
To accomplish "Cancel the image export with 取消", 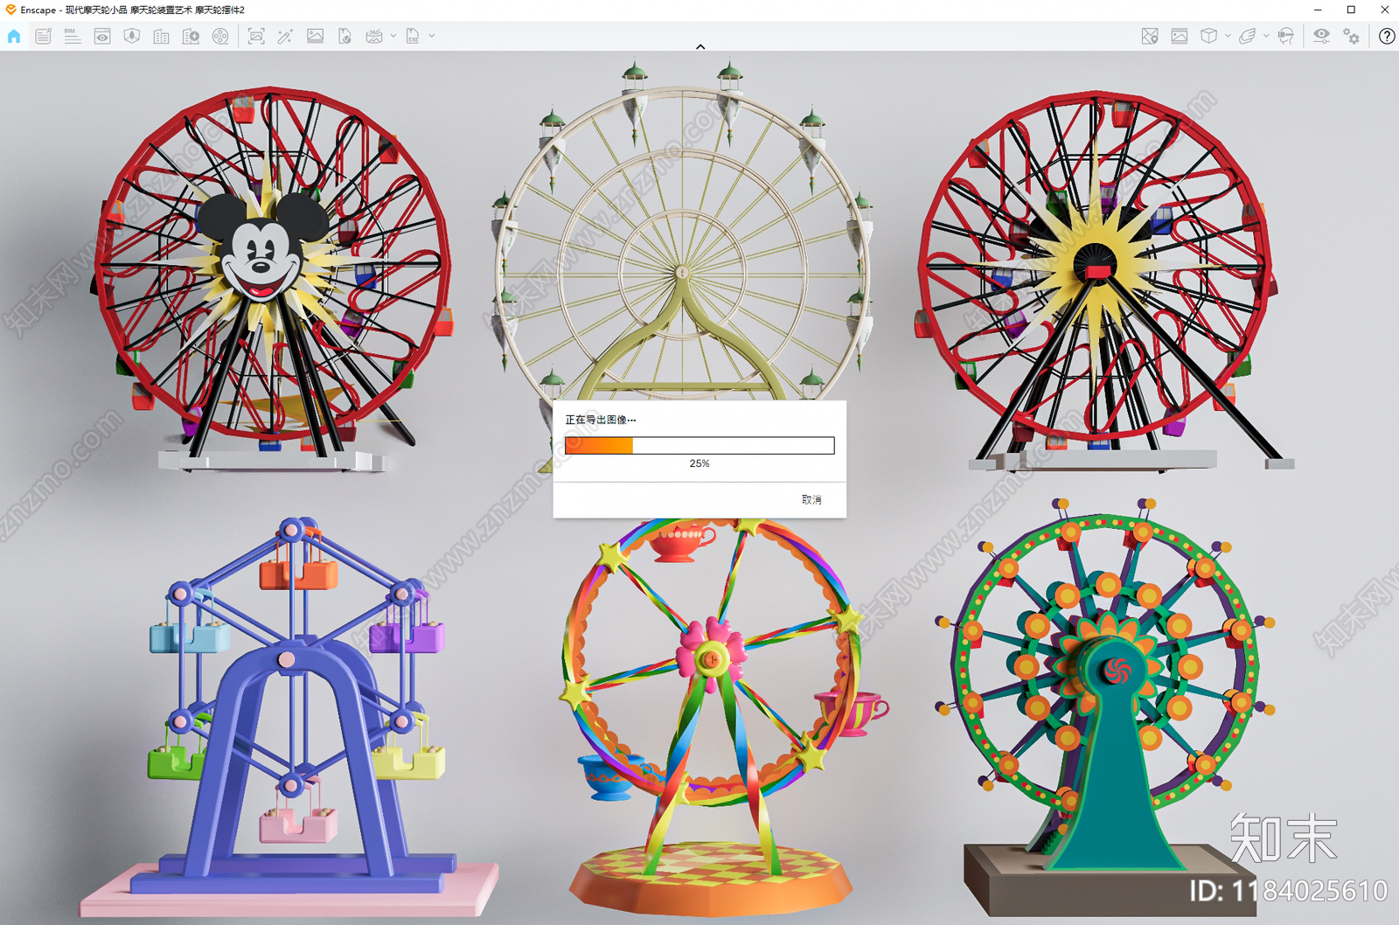I will (811, 500).
